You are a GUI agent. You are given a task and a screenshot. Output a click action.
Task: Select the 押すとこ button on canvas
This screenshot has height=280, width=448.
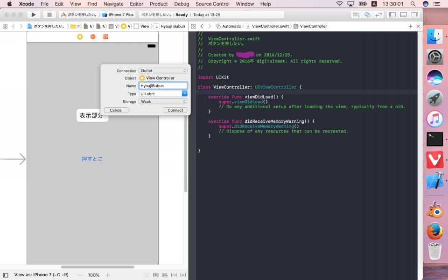92,159
